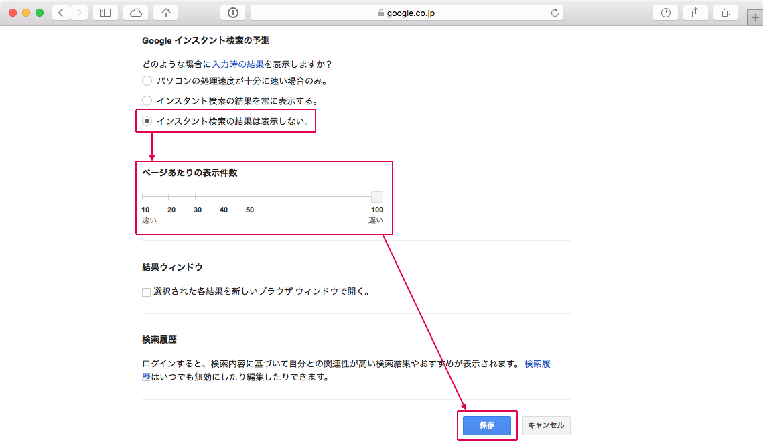Go to the home page icon
763x448 pixels.
pyautogui.click(x=166, y=13)
